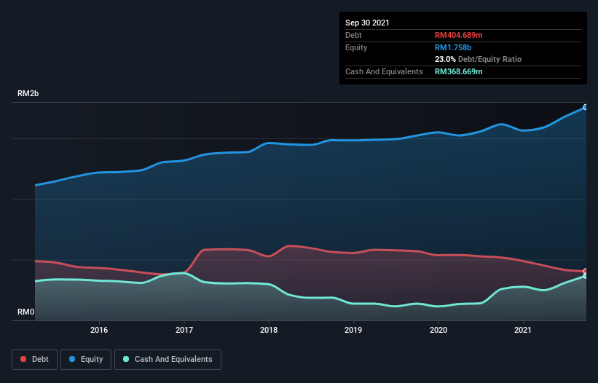The image size is (598, 383).
Task: Click the Sep 30 2021 tooltip date
Action: (367, 23)
